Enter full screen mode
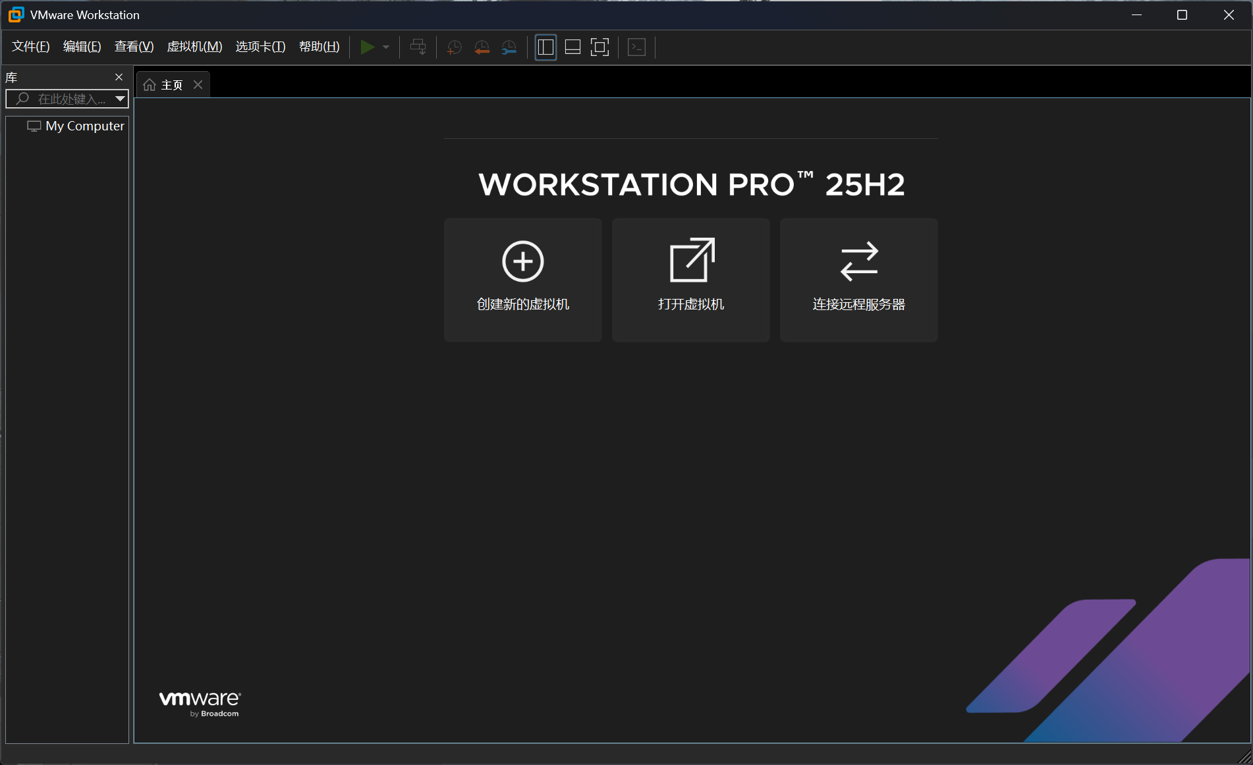The width and height of the screenshot is (1253, 765). click(x=599, y=47)
